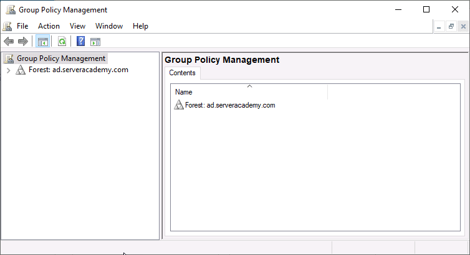Open the Window menu
470x255 pixels.
[109, 26]
